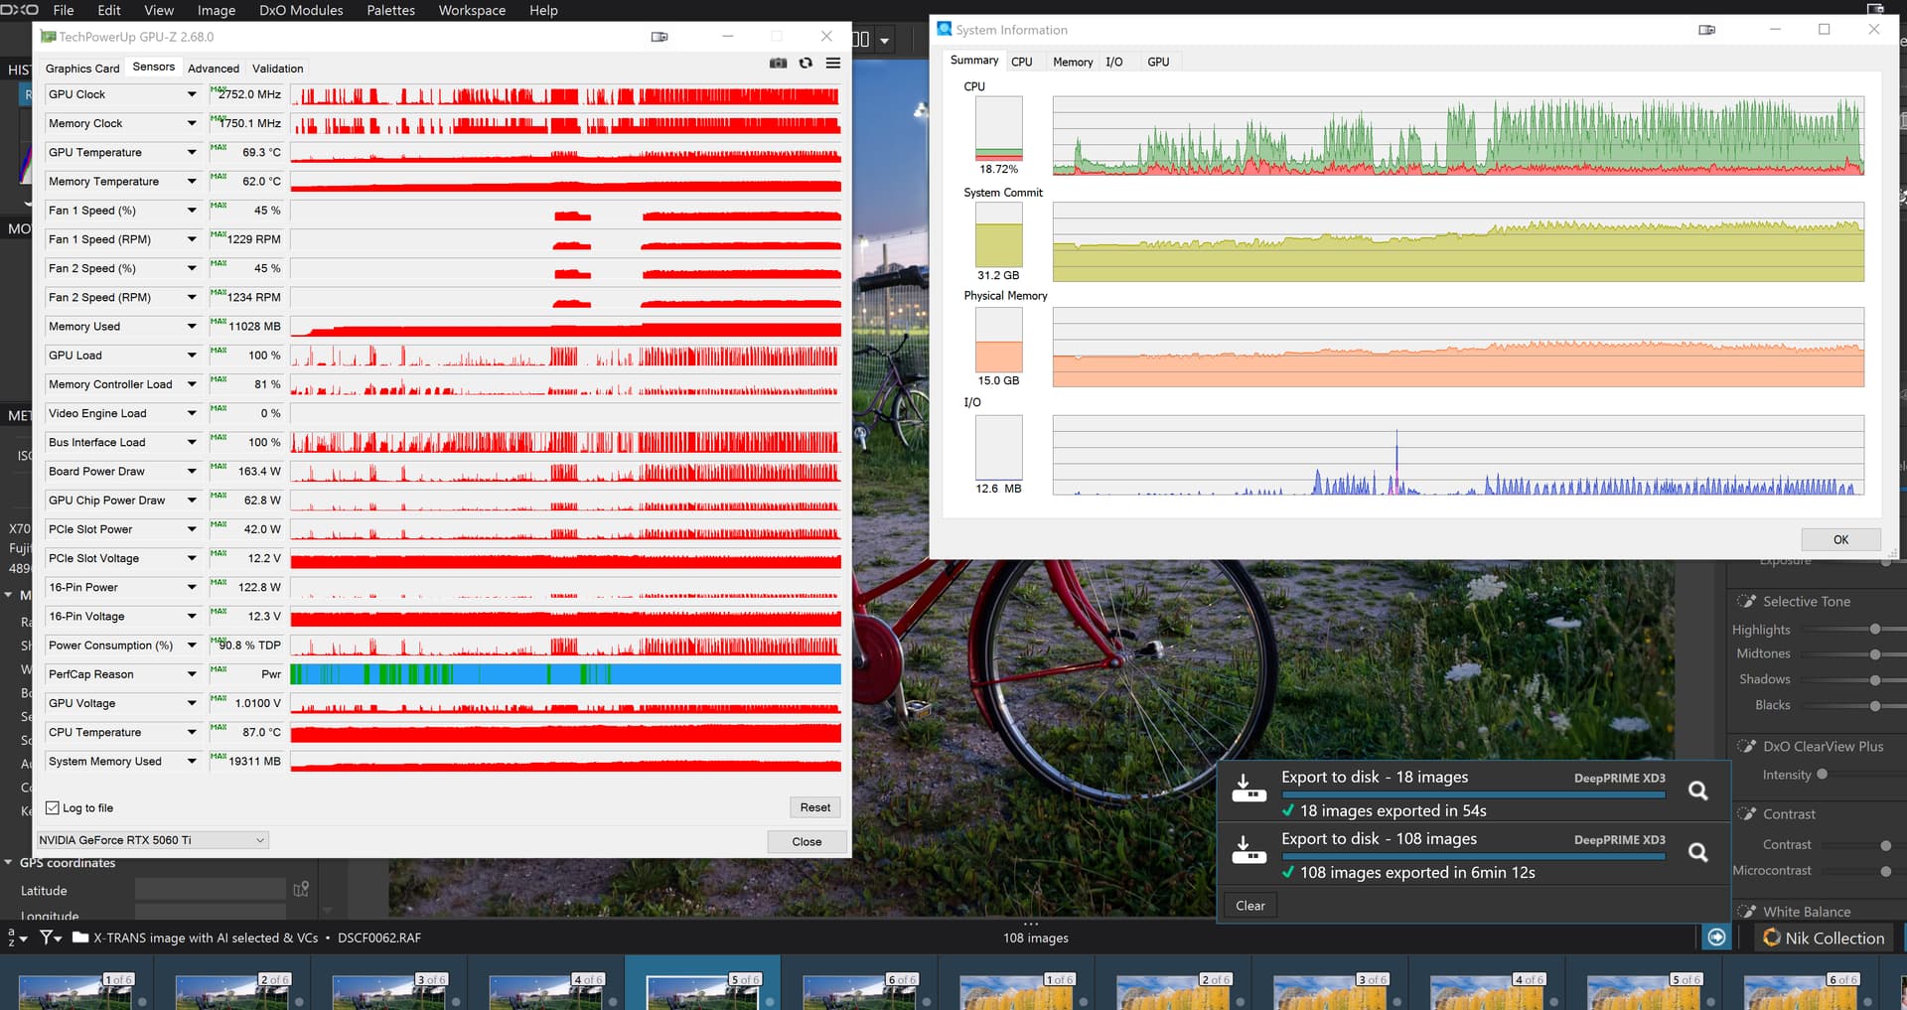Click the blue export arrow icon
The width and height of the screenshot is (1907, 1010).
pyautogui.click(x=1716, y=938)
